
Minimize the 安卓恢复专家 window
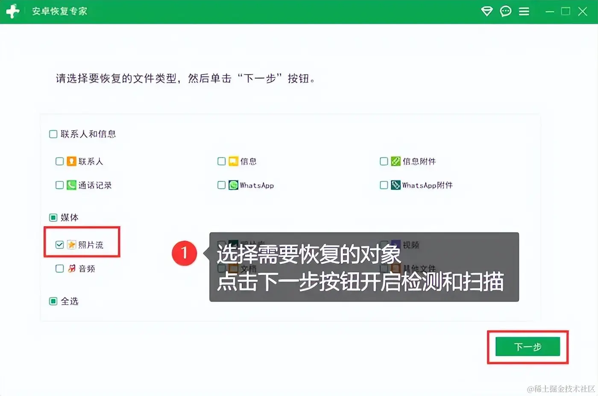tap(550, 12)
